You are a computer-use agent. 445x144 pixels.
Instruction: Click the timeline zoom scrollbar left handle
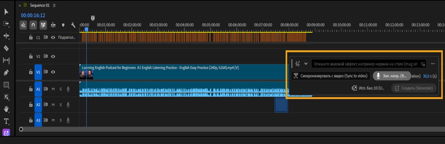tap(21, 129)
